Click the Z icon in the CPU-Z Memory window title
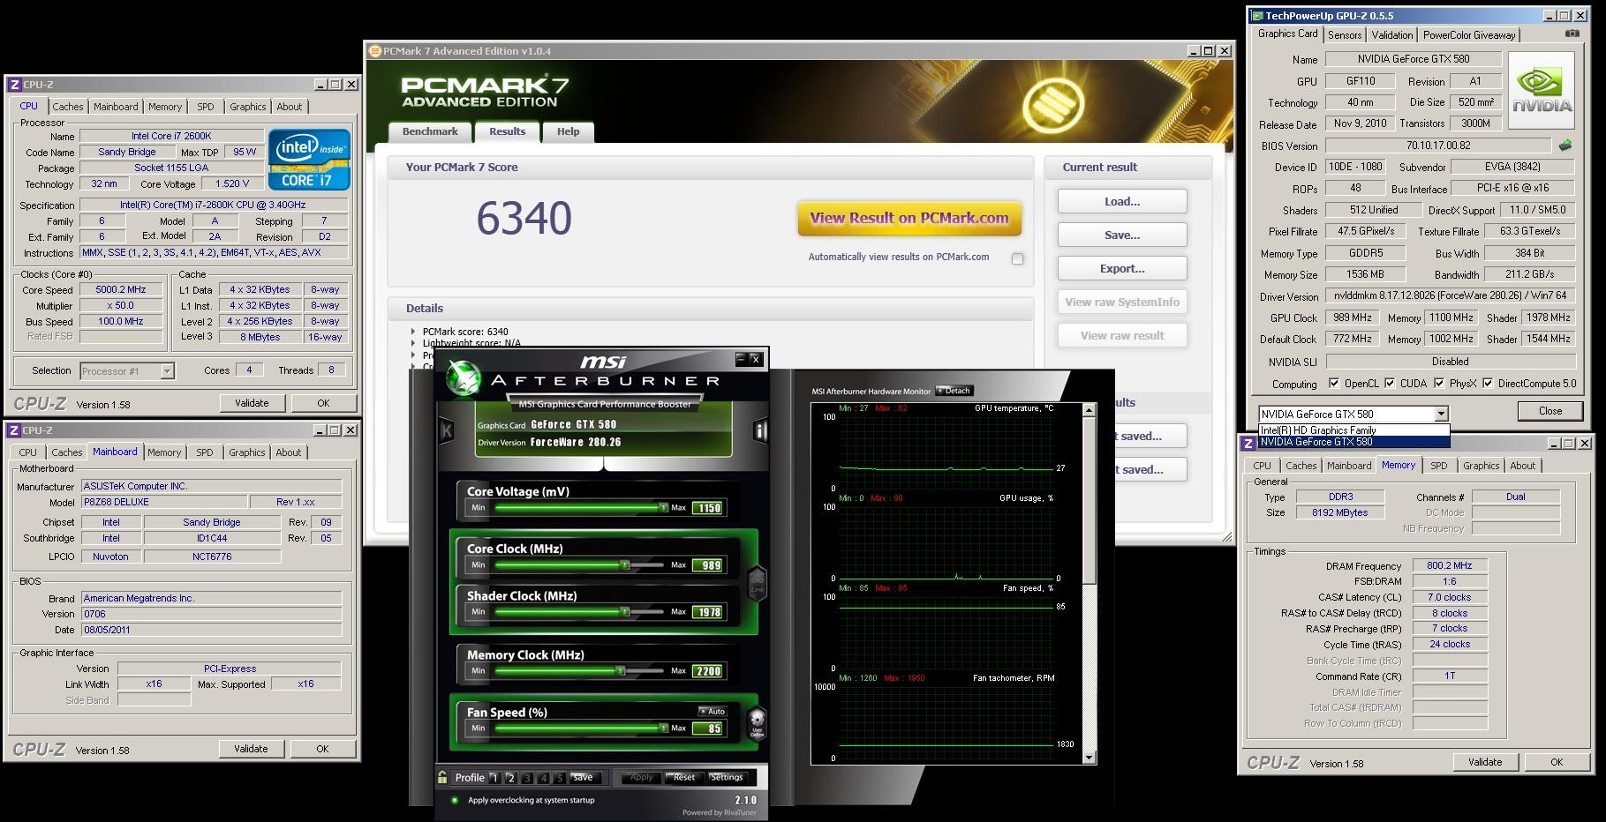 [x=1249, y=444]
